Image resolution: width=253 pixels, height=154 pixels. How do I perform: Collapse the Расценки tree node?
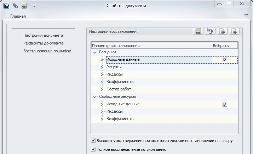click(x=95, y=53)
